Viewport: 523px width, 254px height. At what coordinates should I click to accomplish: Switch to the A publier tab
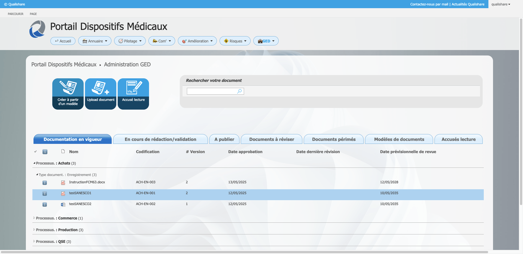pos(224,139)
